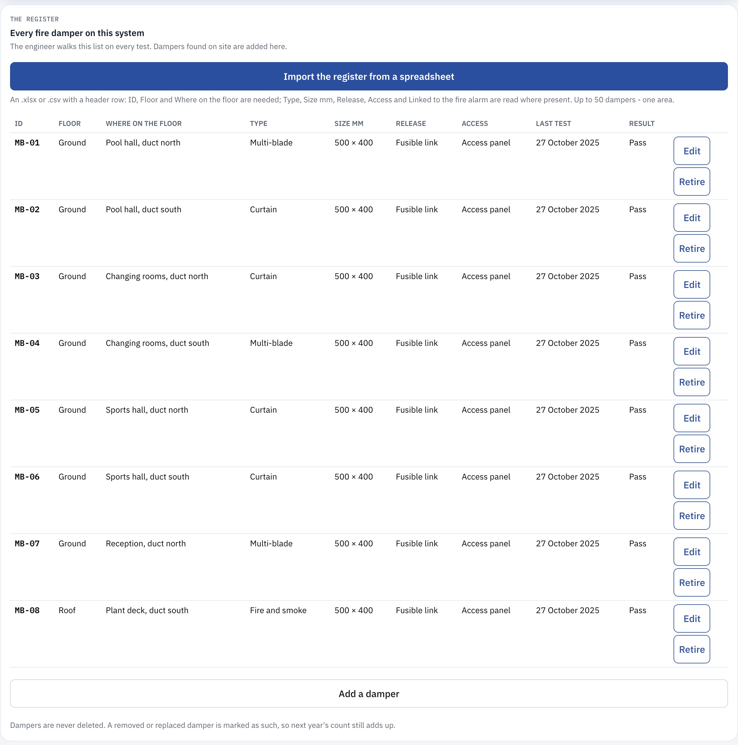Click the 'ACCESS' column header
The width and height of the screenshot is (738, 745).
pos(475,123)
